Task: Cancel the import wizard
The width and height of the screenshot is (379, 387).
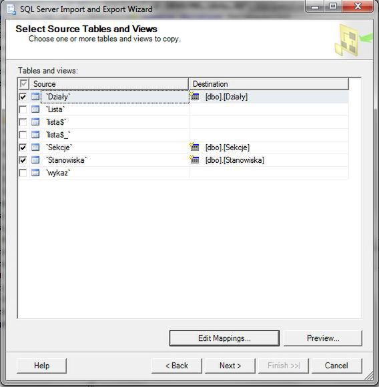Action: 336,366
